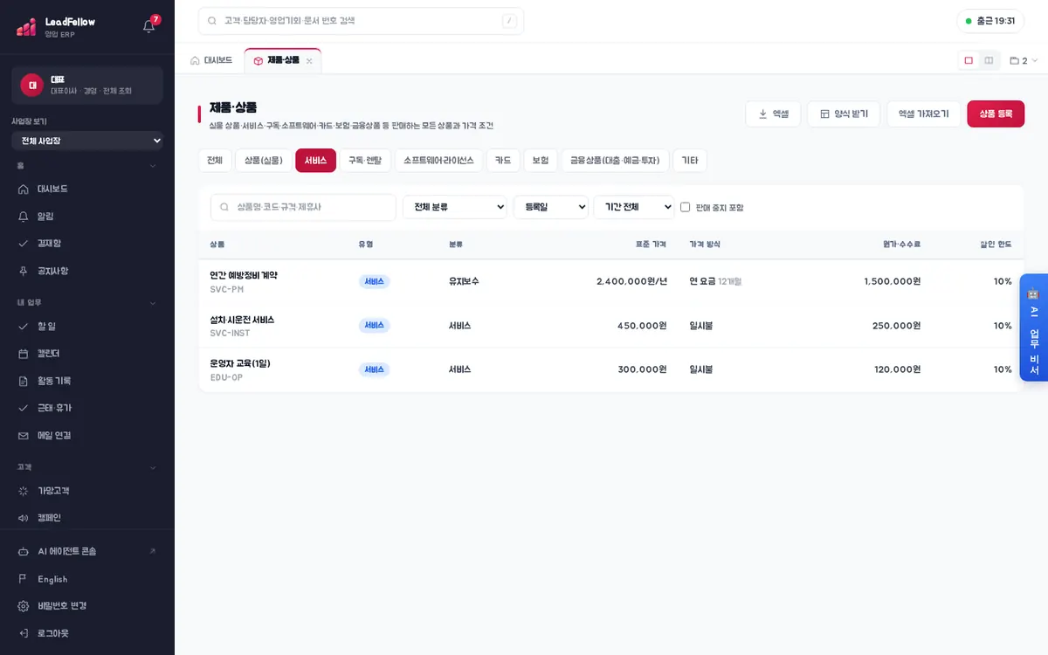Select the 구독·렌탈 filter tab
Viewport: 1048px width, 655px height.
pos(365,161)
